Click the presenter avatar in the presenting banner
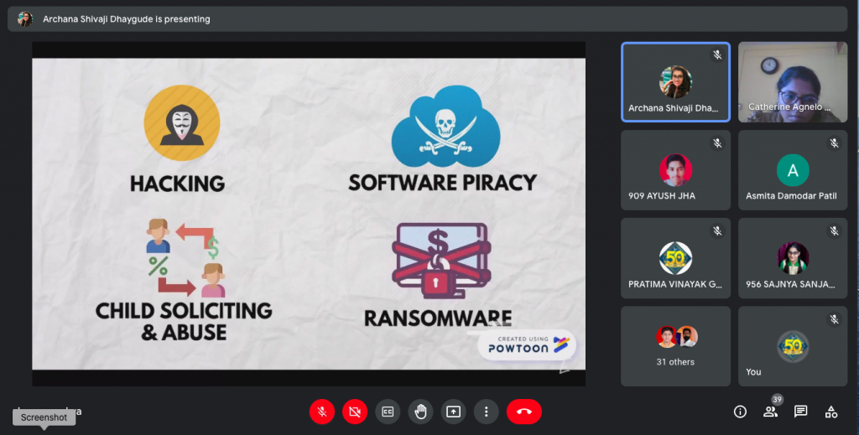This screenshot has height=435, width=859. (x=25, y=18)
